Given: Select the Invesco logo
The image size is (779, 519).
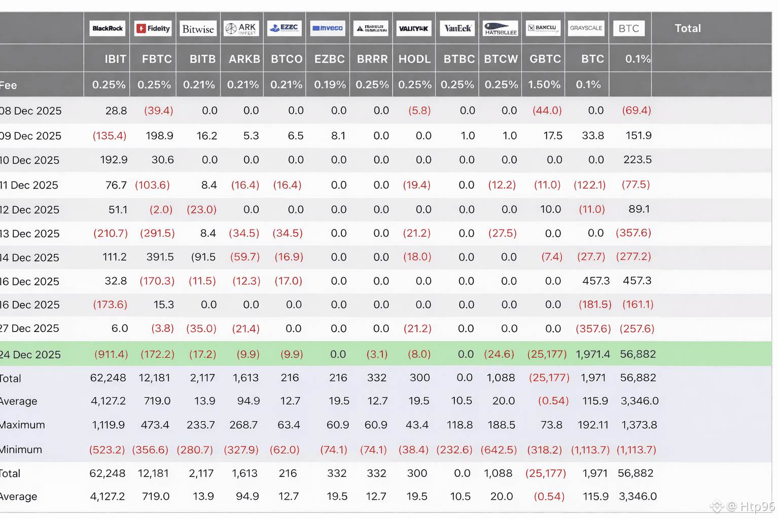Looking at the screenshot, I should [328, 28].
